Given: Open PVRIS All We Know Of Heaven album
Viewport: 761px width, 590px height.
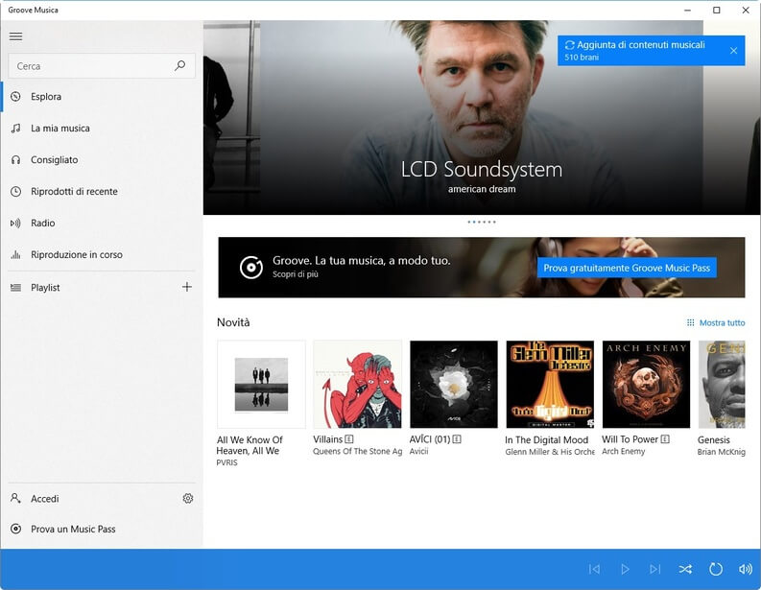Looking at the screenshot, I should coord(261,385).
